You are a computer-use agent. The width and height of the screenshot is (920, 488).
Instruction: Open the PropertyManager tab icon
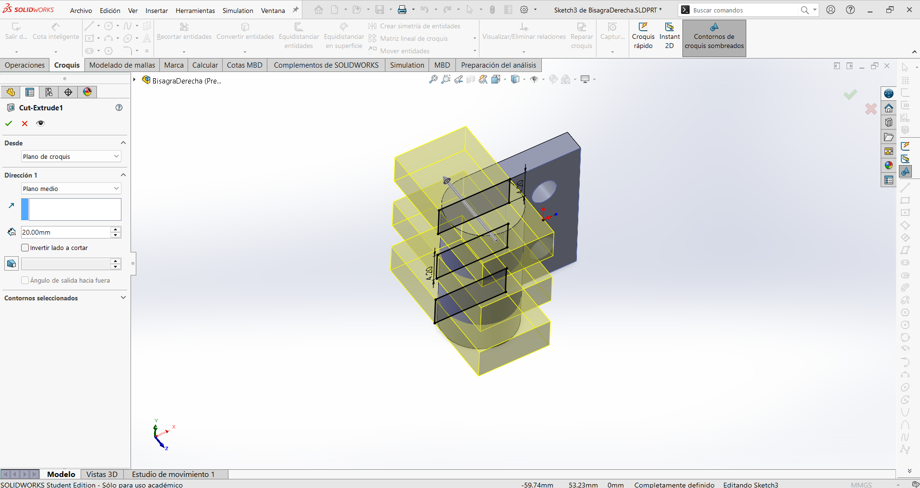pos(30,92)
